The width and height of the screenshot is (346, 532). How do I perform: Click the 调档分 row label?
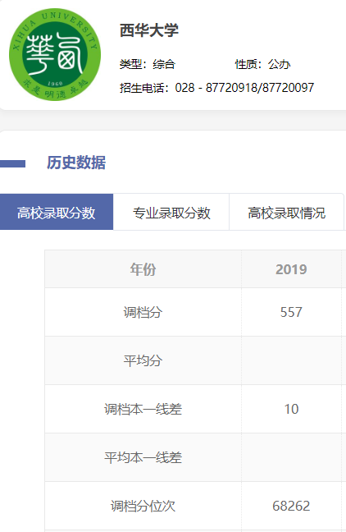[x=143, y=312]
